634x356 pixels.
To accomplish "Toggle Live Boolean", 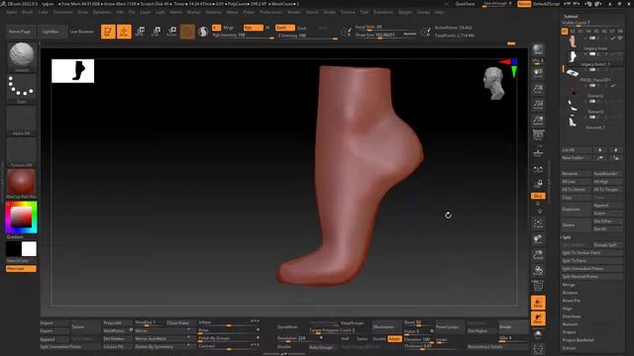I will [81, 32].
